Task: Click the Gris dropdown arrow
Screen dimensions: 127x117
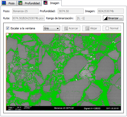Action: pyautogui.click(x=58, y=28)
